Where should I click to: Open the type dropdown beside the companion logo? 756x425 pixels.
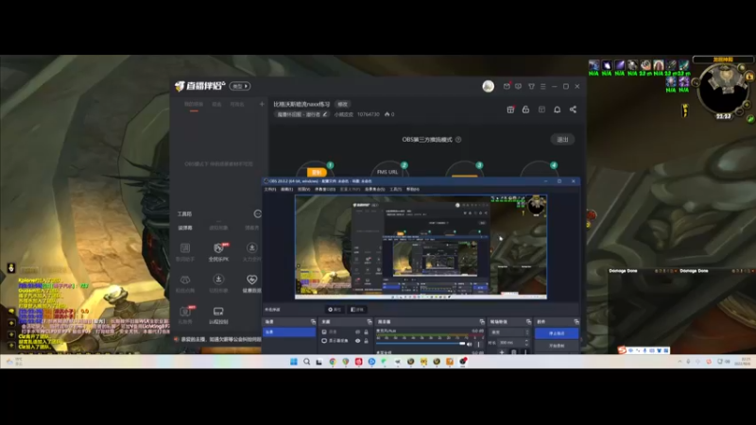tap(240, 86)
